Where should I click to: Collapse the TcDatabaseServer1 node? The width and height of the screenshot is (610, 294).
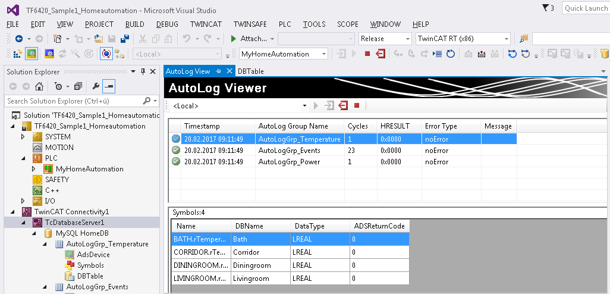23,223
